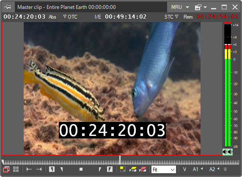Stop playback with the square button
Viewport: 242px width, 177px height.
coord(81,169)
